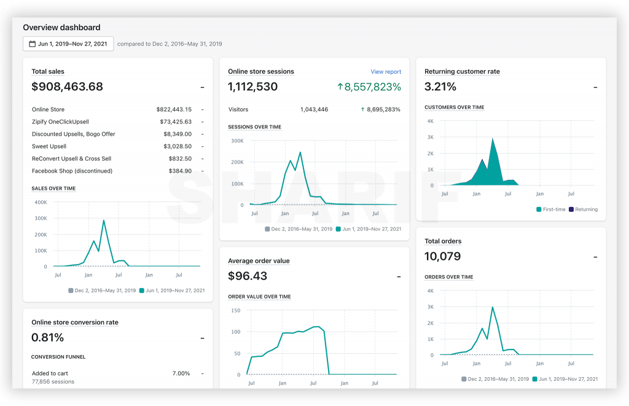
Task: Open the Returning customer rate heading
Action: click(462, 71)
